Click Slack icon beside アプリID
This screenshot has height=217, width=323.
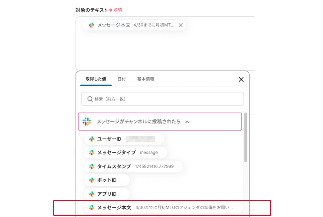point(92,194)
